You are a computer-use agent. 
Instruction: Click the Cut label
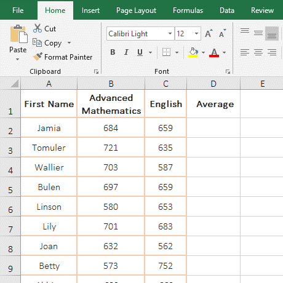[50, 29]
